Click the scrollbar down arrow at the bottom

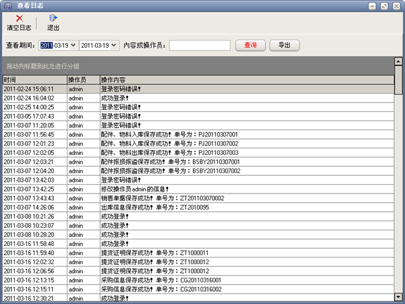point(399,297)
